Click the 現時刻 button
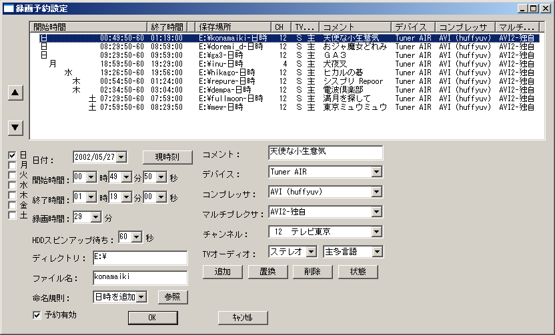The height and width of the screenshot is (335, 555). pos(168,157)
